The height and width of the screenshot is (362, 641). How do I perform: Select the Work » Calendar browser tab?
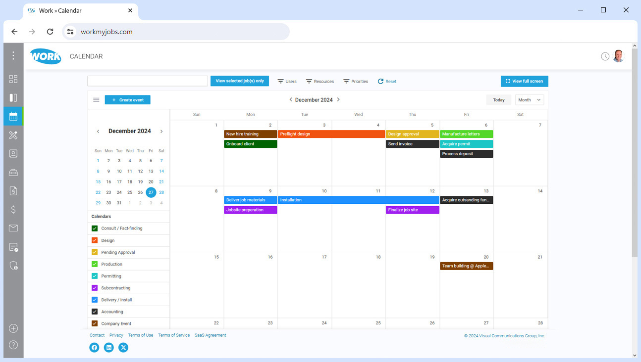point(81,10)
